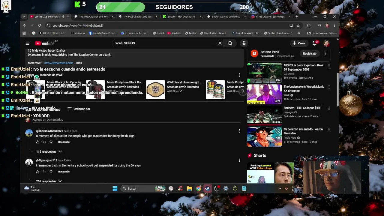The width and height of the screenshot is (384, 216).
Task: Open options for Undertaker's WrestleMania XX video
Action: [329, 87]
